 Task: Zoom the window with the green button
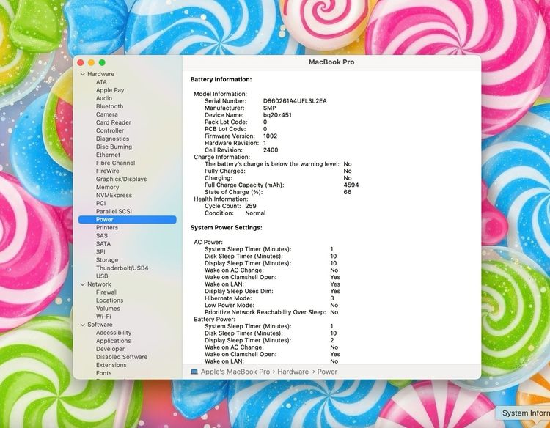[102, 62]
